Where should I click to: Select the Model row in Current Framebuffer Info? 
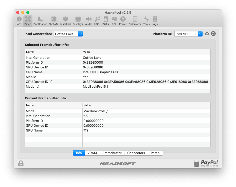tap(118, 111)
